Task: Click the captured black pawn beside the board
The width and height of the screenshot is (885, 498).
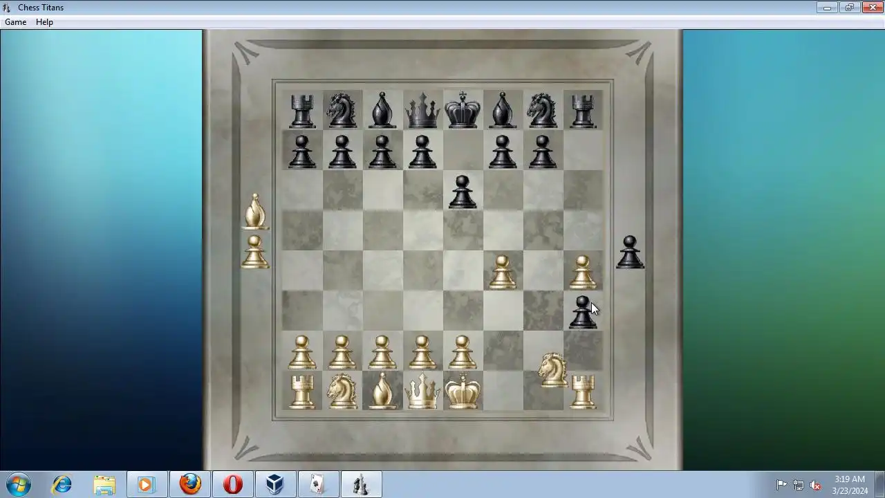Action: click(x=630, y=252)
